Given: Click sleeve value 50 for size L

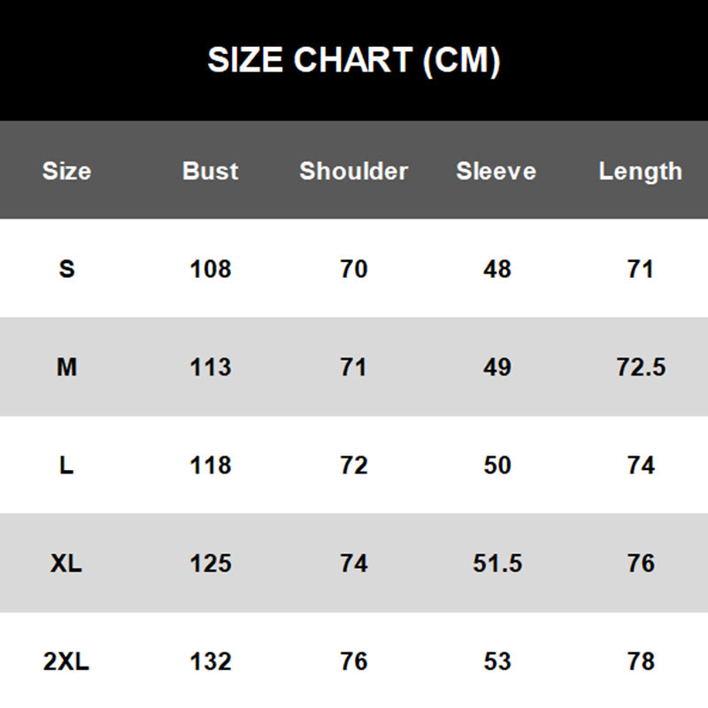Looking at the screenshot, I should 497,466.
